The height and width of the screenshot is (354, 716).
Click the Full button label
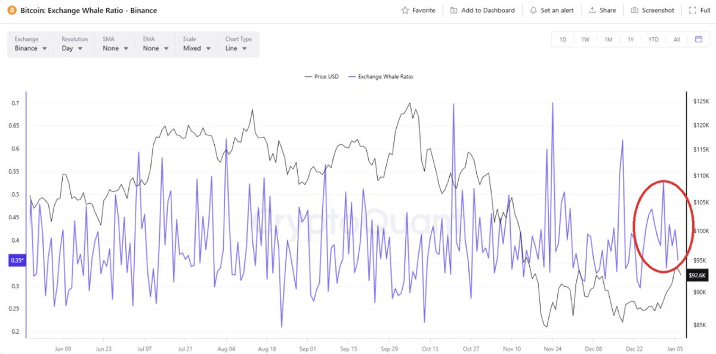pos(705,10)
